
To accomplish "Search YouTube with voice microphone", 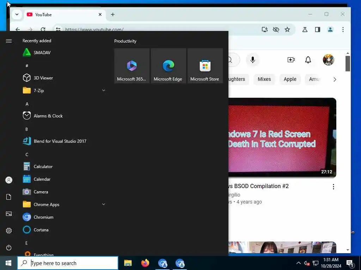I will pos(252,60).
